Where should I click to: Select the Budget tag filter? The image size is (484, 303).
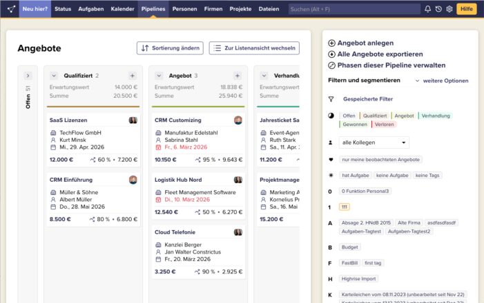[x=350, y=247]
